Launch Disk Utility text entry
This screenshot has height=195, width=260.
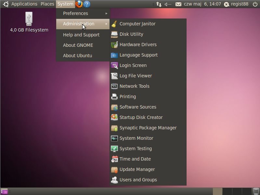tap(131, 34)
